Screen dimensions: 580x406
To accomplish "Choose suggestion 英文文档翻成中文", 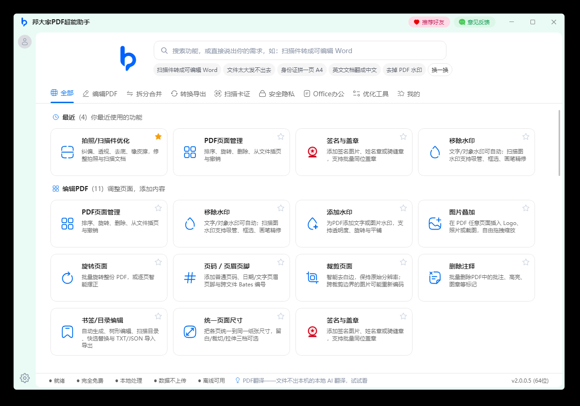I will 355,70.
